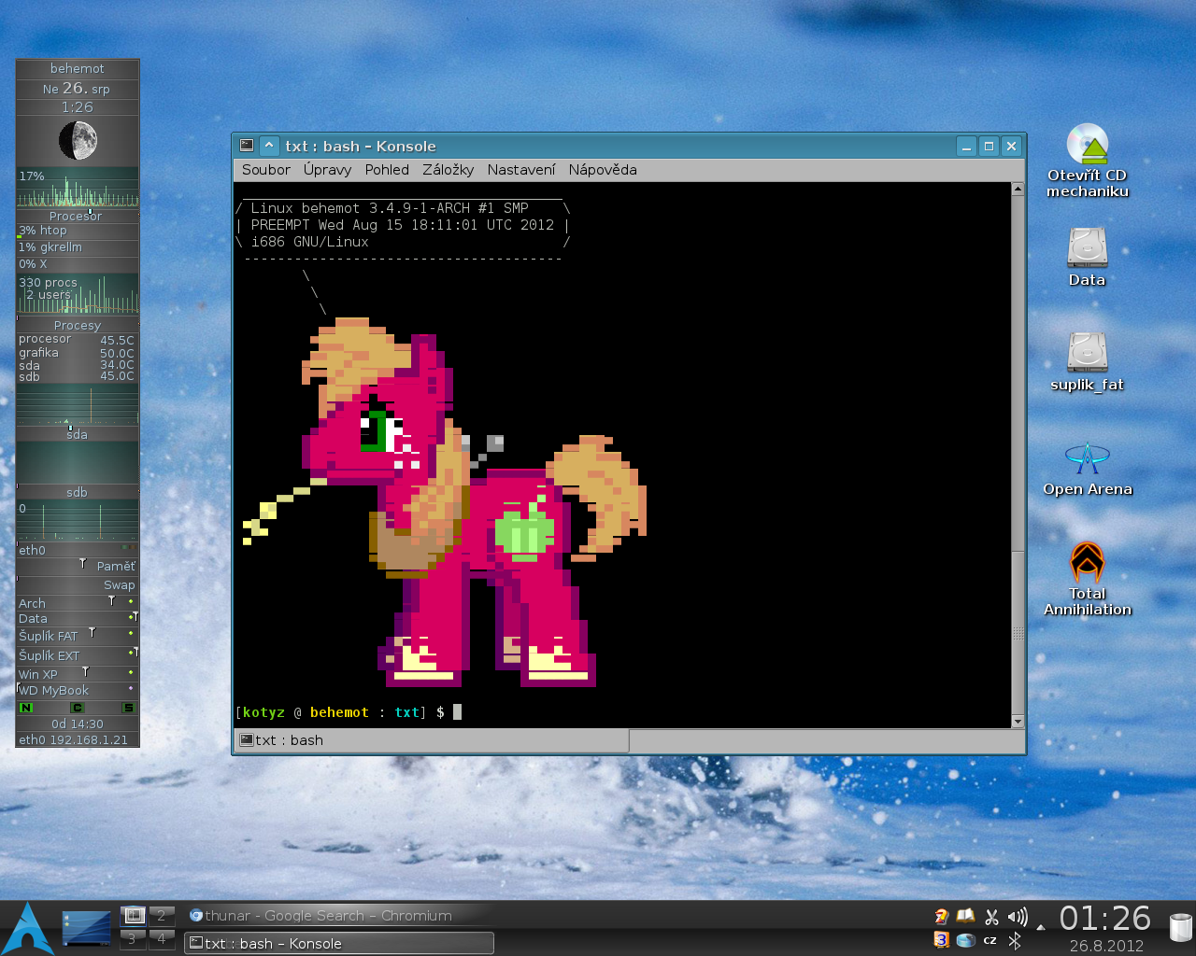Open Nastavení menu in Konsole
The height and width of the screenshot is (956, 1196).
tap(520, 170)
